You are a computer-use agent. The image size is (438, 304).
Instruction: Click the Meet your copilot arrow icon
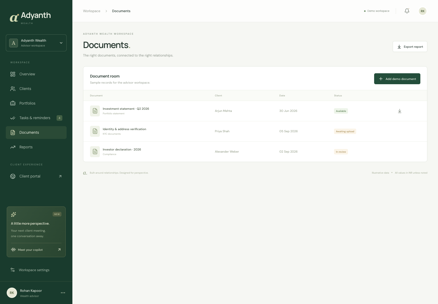click(59, 250)
